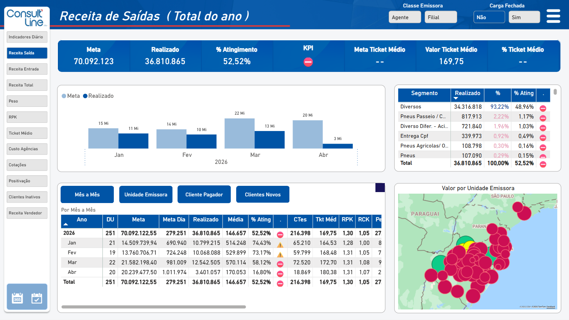Image resolution: width=569 pixels, height=320 pixels.
Task: Go to Clientes Inativos
Action: tap(27, 197)
